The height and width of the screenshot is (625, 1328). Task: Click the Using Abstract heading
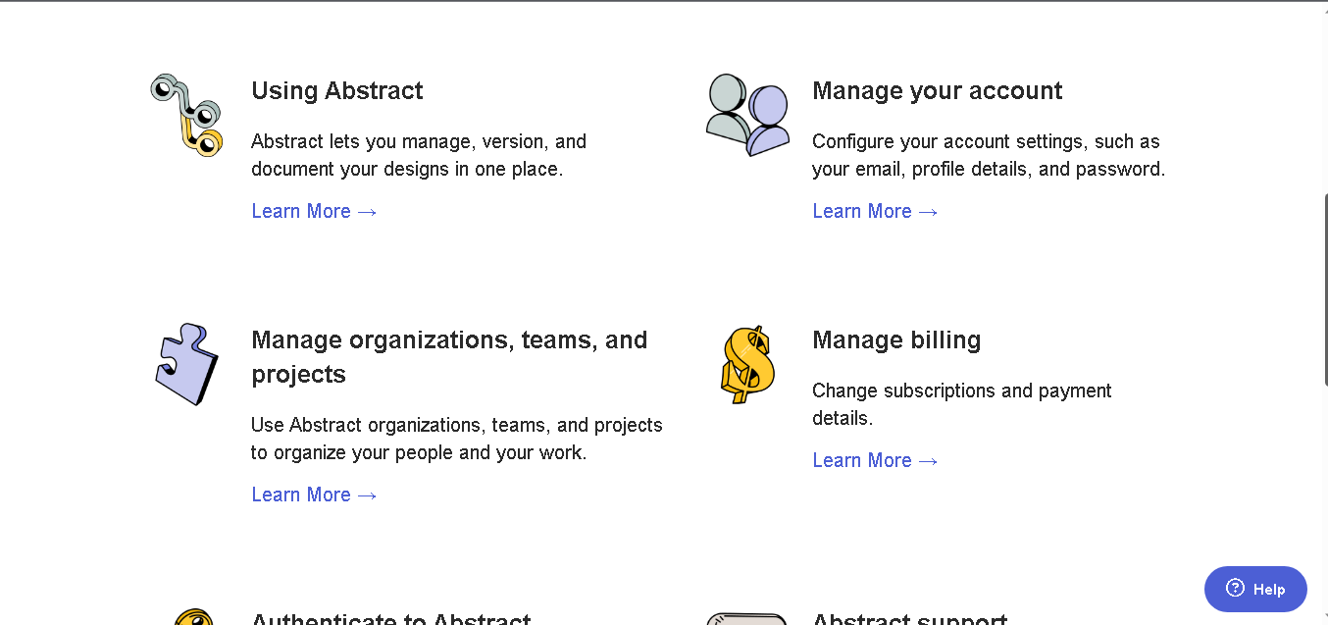337,90
